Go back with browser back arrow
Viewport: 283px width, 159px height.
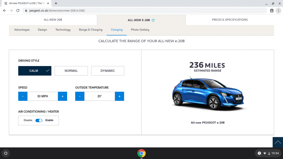click(x=5, y=11)
